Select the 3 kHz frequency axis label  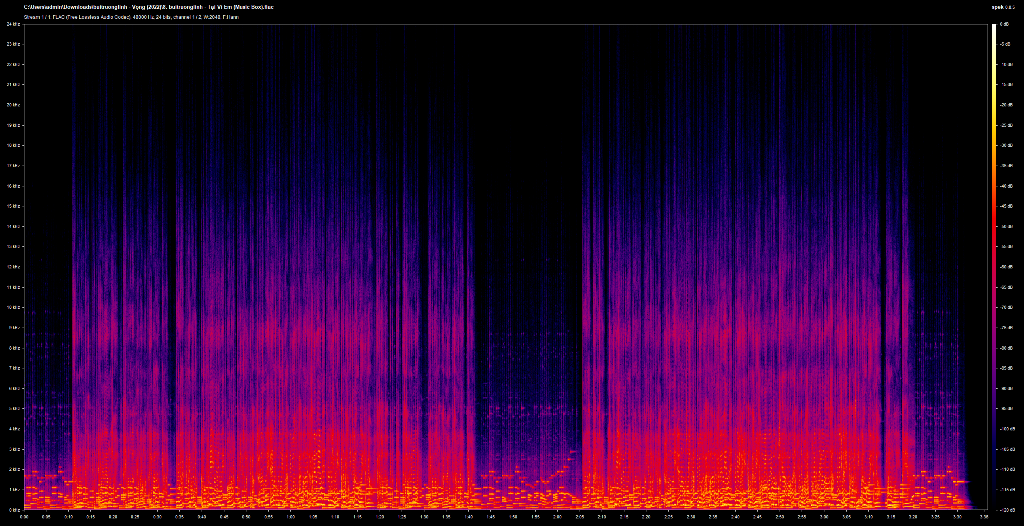click(14, 449)
